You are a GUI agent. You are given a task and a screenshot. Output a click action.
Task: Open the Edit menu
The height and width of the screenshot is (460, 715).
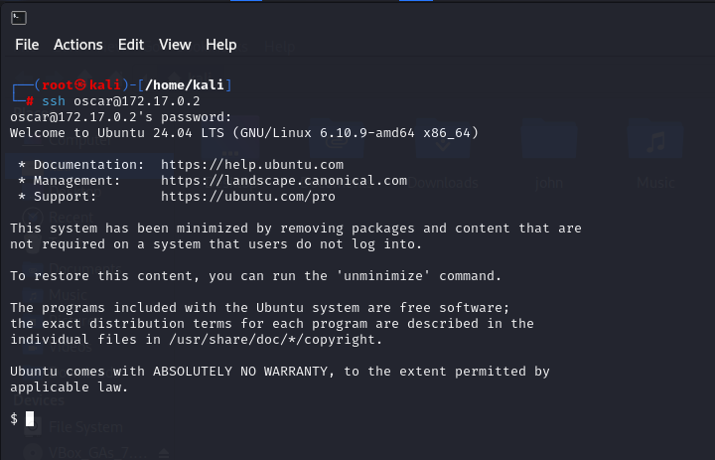pos(131,45)
